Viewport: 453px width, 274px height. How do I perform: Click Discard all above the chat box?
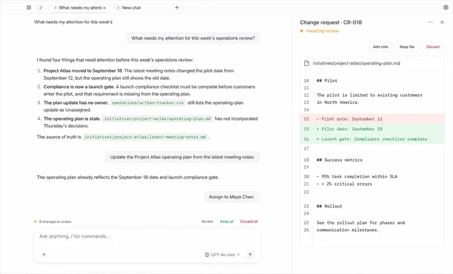point(249,221)
